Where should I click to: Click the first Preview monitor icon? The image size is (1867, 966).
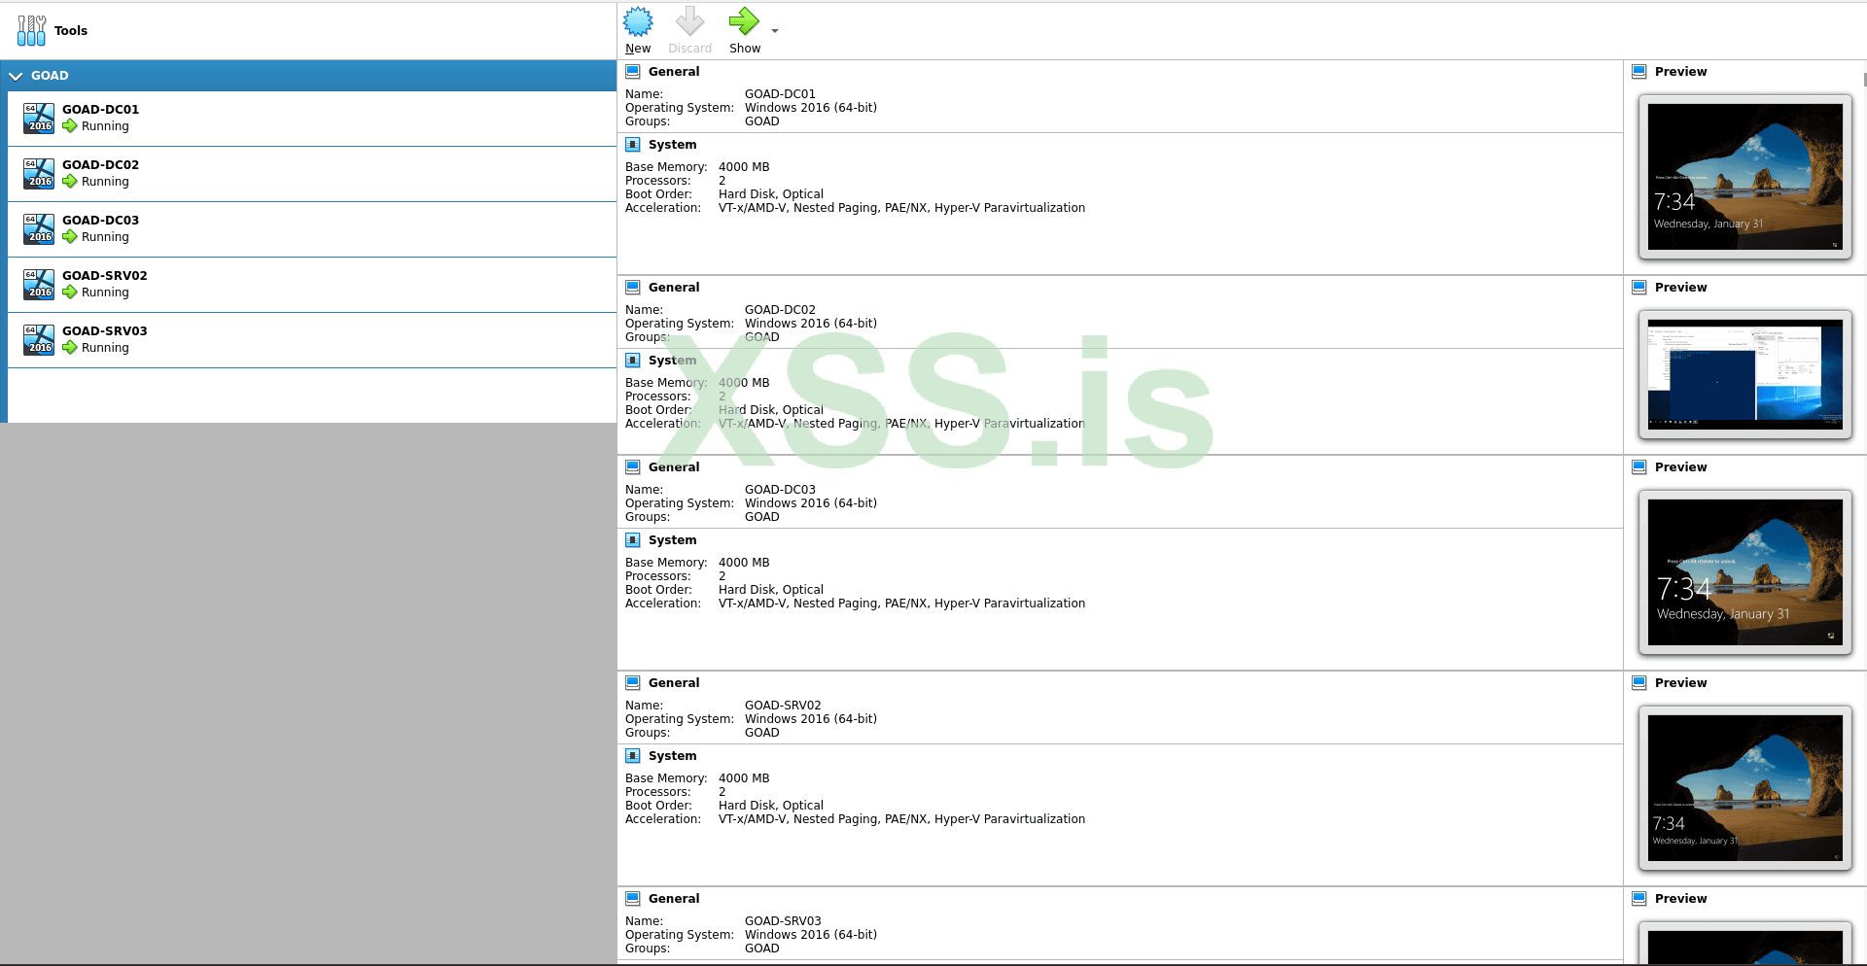[x=1639, y=72]
